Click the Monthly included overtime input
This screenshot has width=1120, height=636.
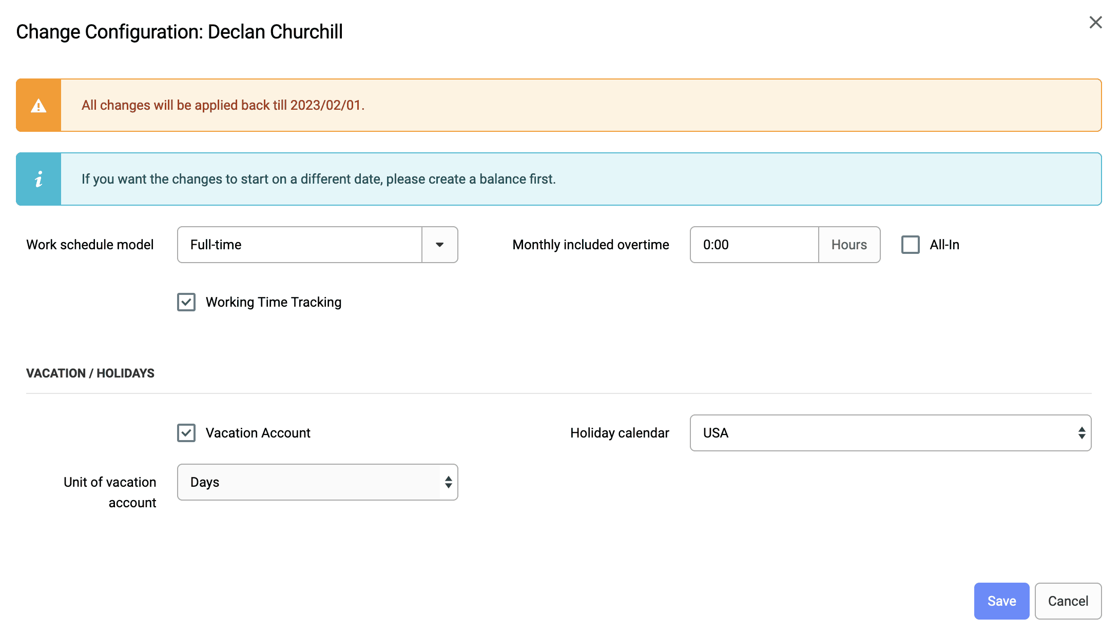[754, 245]
